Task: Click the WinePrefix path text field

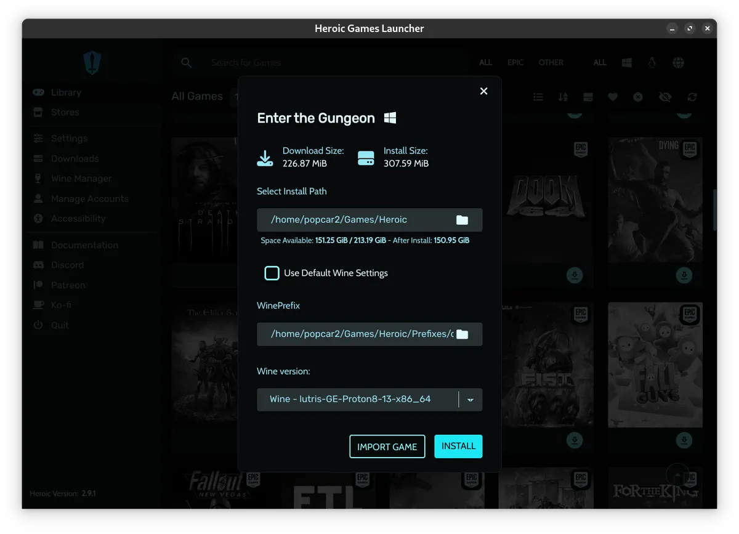Action: pos(369,334)
